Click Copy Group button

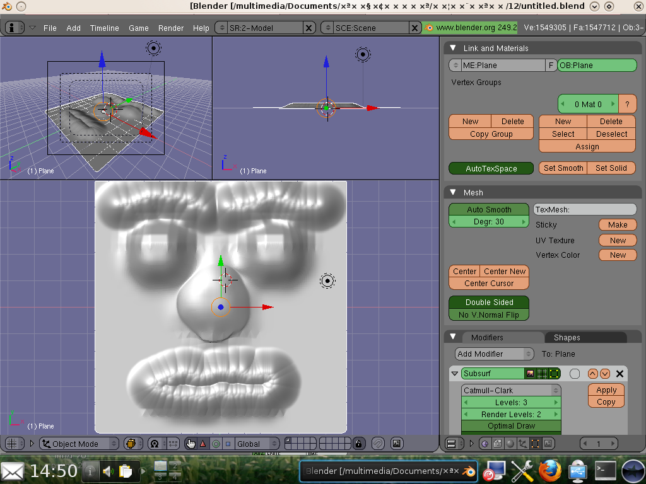click(491, 134)
